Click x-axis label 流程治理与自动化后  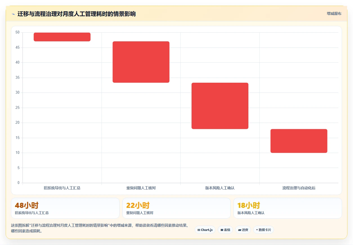click(299, 188)
